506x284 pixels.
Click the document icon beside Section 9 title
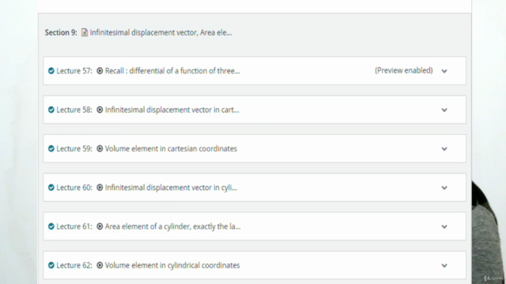pos(85,32)
